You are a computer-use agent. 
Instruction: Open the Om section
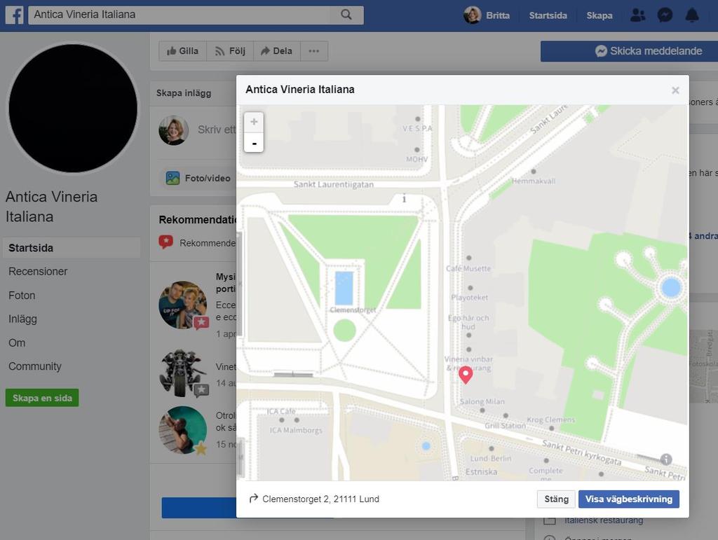click(17, 343)
